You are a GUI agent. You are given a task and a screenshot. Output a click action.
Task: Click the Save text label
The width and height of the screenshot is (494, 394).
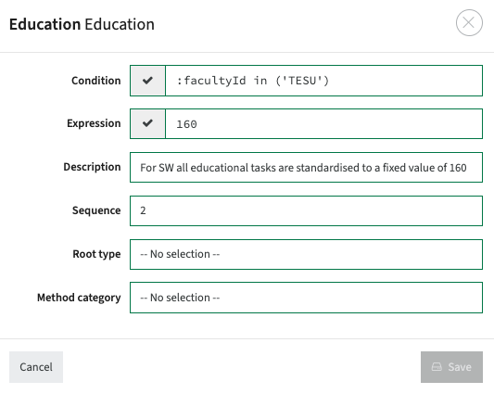[460, 367]
